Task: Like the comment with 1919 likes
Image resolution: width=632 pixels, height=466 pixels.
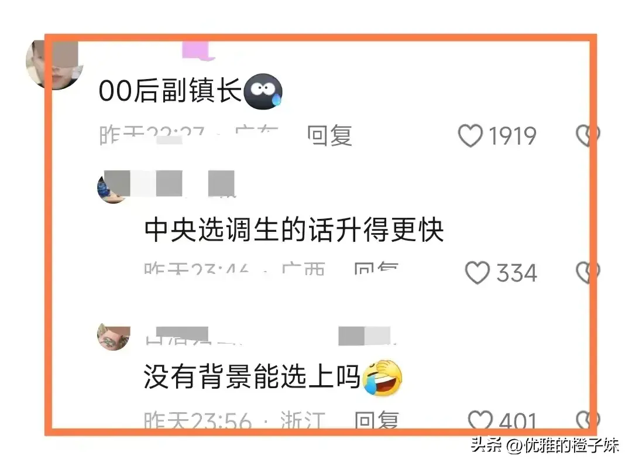Action: (x=470, y=135)
